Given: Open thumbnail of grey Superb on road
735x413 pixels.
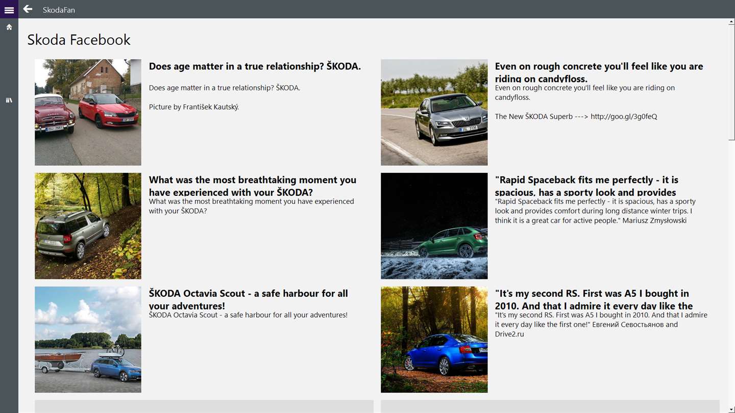Looking at the screenshot, I should pos(434,112).
